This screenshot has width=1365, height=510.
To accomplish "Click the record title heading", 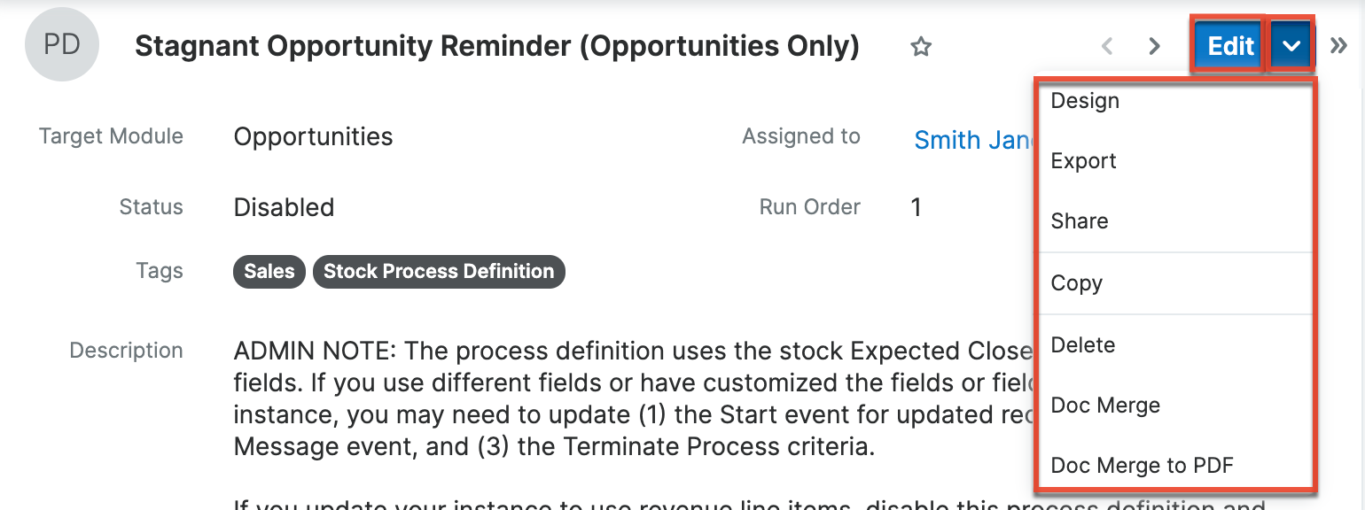I will pyautogui.click(x=496, y=47).
